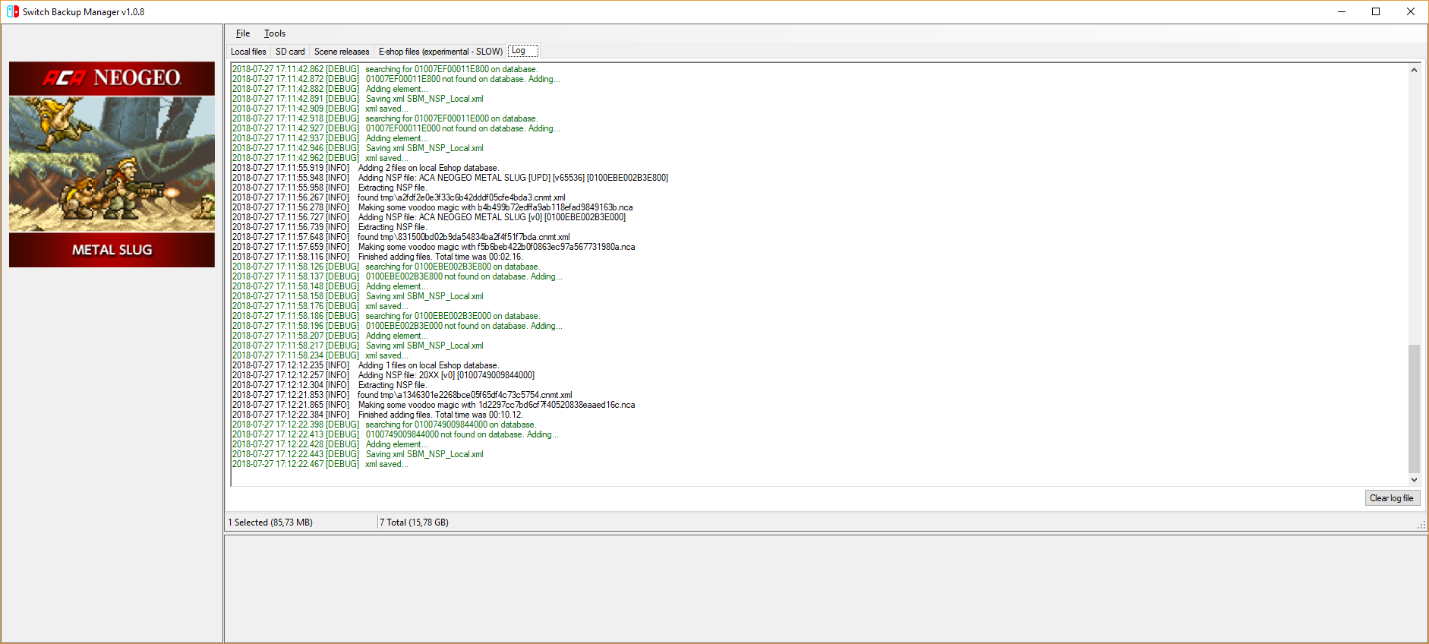
Task: Click the status bar resize grip
Action: (x=1421, y=526)
